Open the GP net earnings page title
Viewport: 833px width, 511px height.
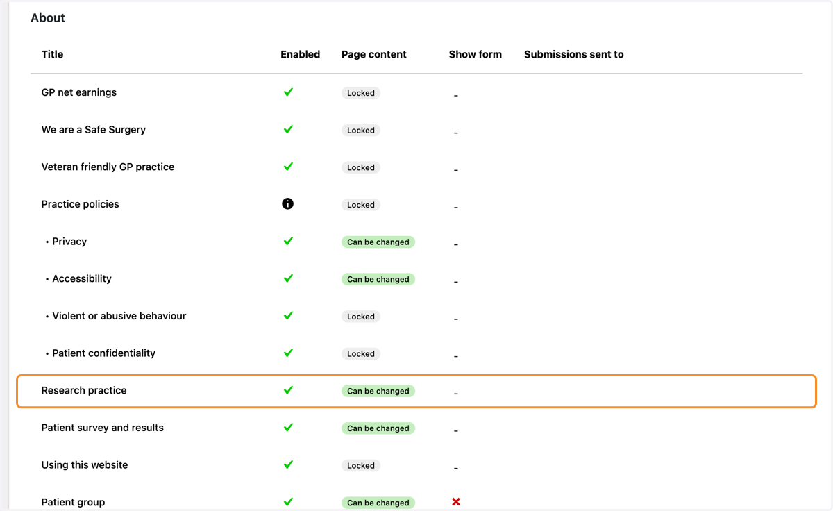point(79,92)
